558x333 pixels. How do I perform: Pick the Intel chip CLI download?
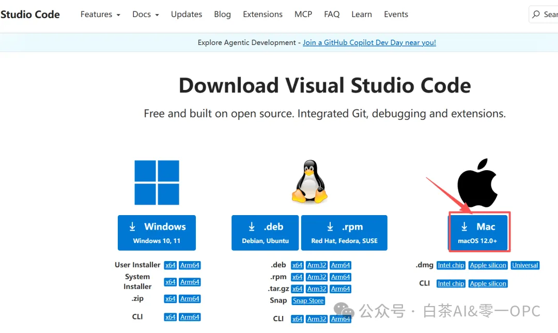pyautogui.click(x=451, y=283)
